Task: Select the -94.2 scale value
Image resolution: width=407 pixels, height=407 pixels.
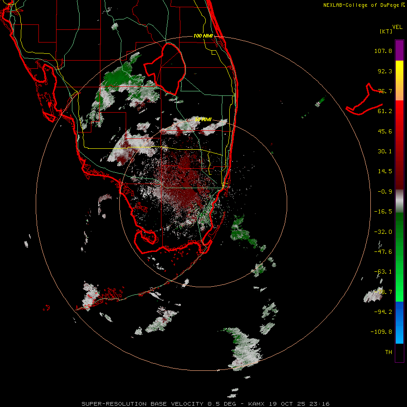Action: click(x=383, y=312)
